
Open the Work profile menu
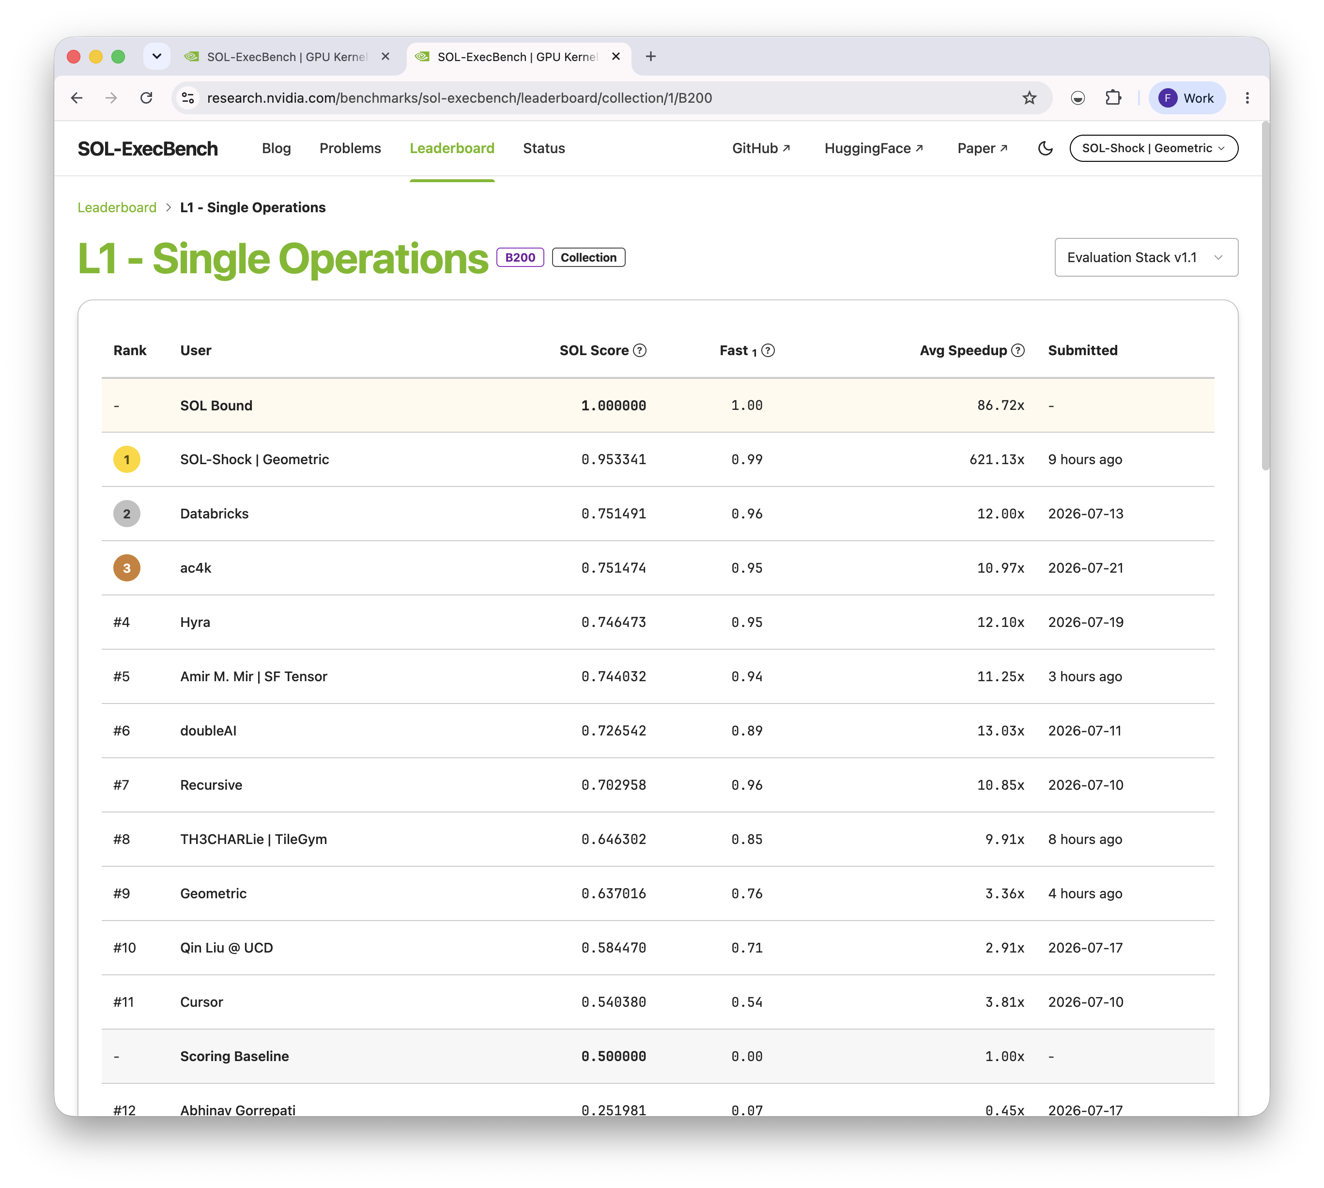click(1186, 98)
